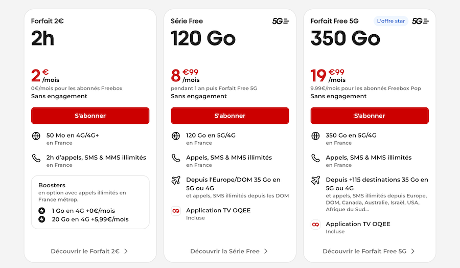460x268 pixels.
Task: Open Découvrir le Forfait Free 5G link
Action: (369, 251)
